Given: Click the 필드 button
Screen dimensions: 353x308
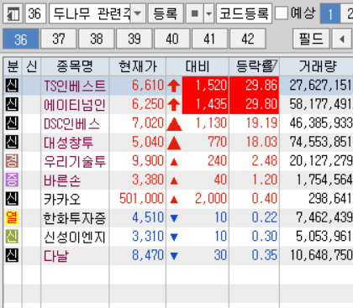Looking at the screenshot, I should pyautogui.click(x=311, y=39).
